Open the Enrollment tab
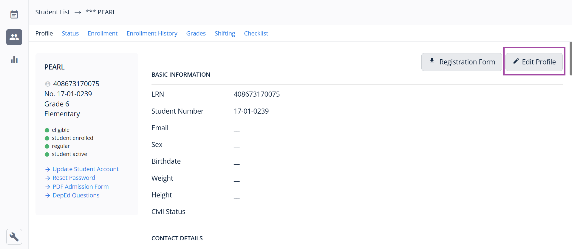This screenshot has width=572, height=249. click(x=103, y=33)
